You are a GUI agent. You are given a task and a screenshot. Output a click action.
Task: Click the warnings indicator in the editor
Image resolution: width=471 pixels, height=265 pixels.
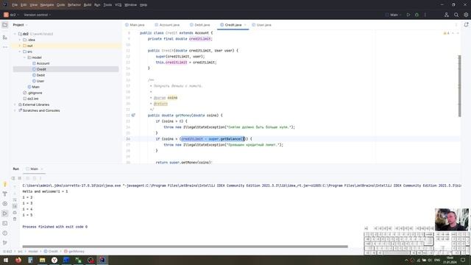point(447,33)
